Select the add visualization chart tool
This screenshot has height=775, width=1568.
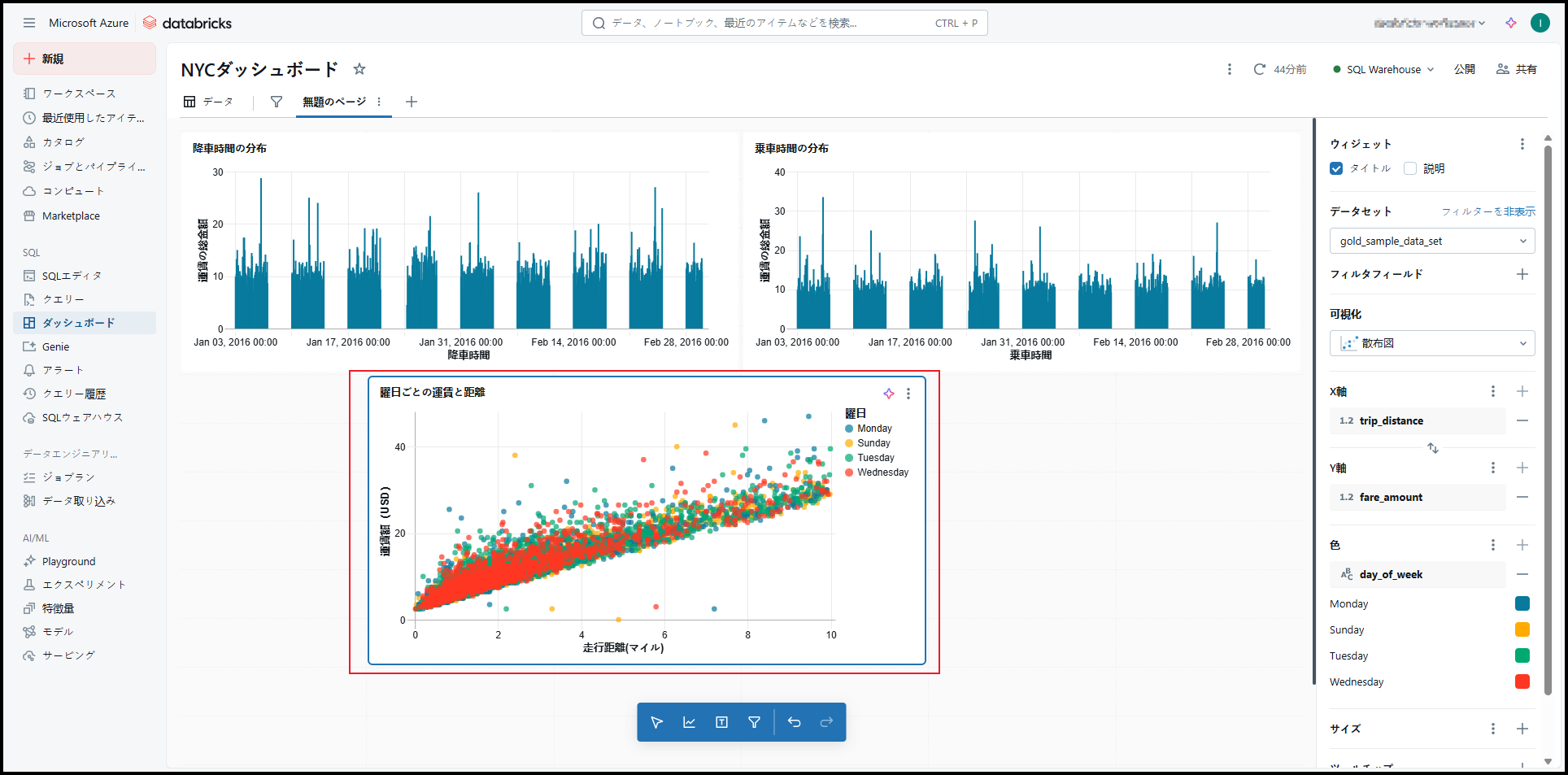(x=689, y=722)
